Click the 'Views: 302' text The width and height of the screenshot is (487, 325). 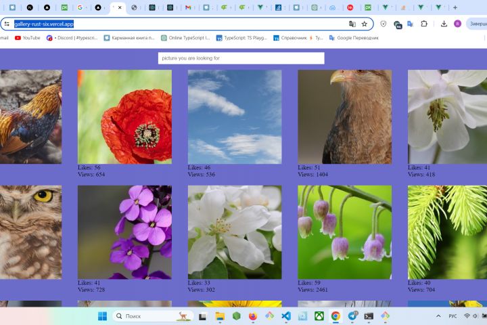202,290
